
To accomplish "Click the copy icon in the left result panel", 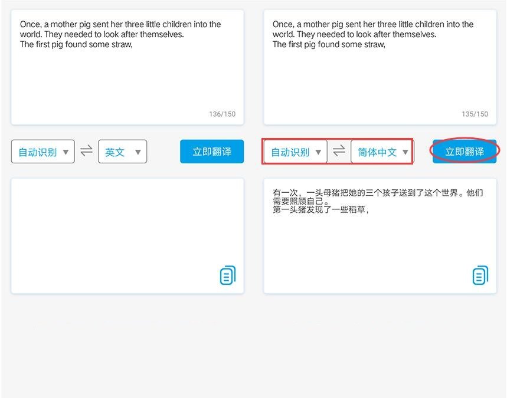I will (228, 275).
